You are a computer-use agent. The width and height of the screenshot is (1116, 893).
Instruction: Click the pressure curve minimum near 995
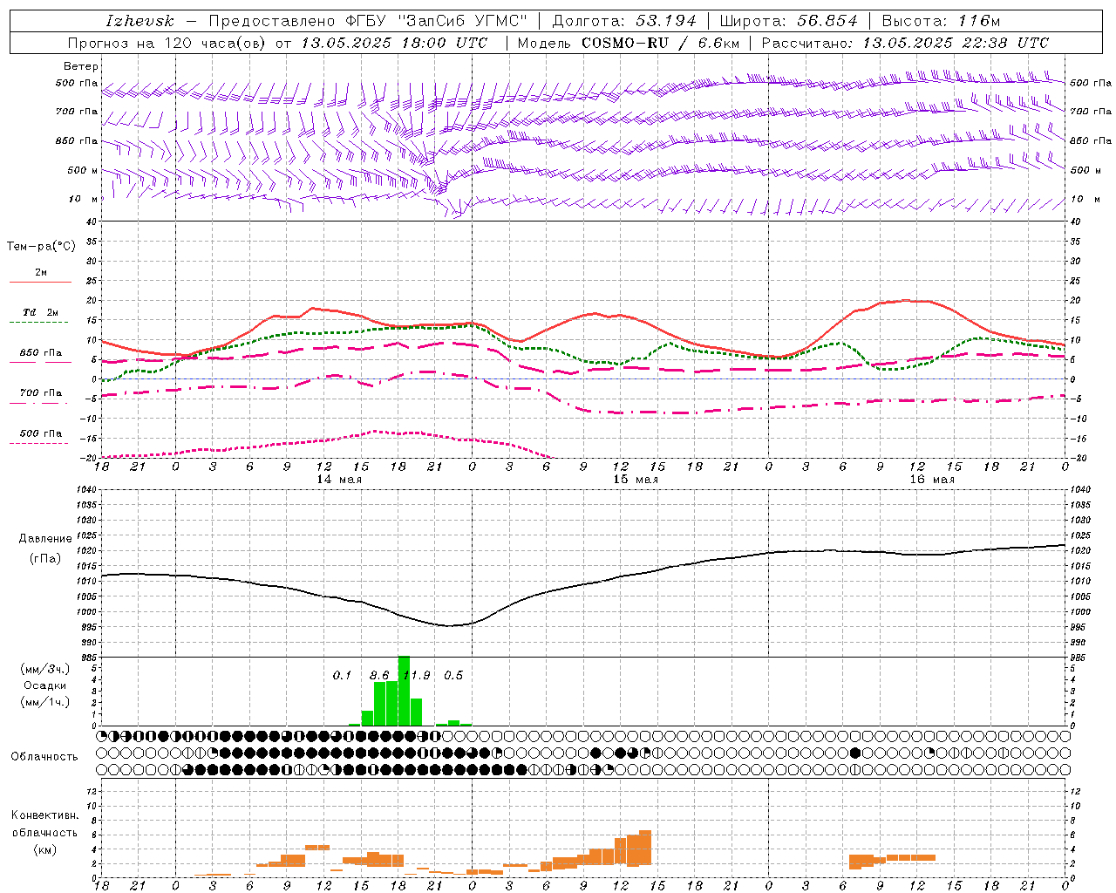click(448, 625)
